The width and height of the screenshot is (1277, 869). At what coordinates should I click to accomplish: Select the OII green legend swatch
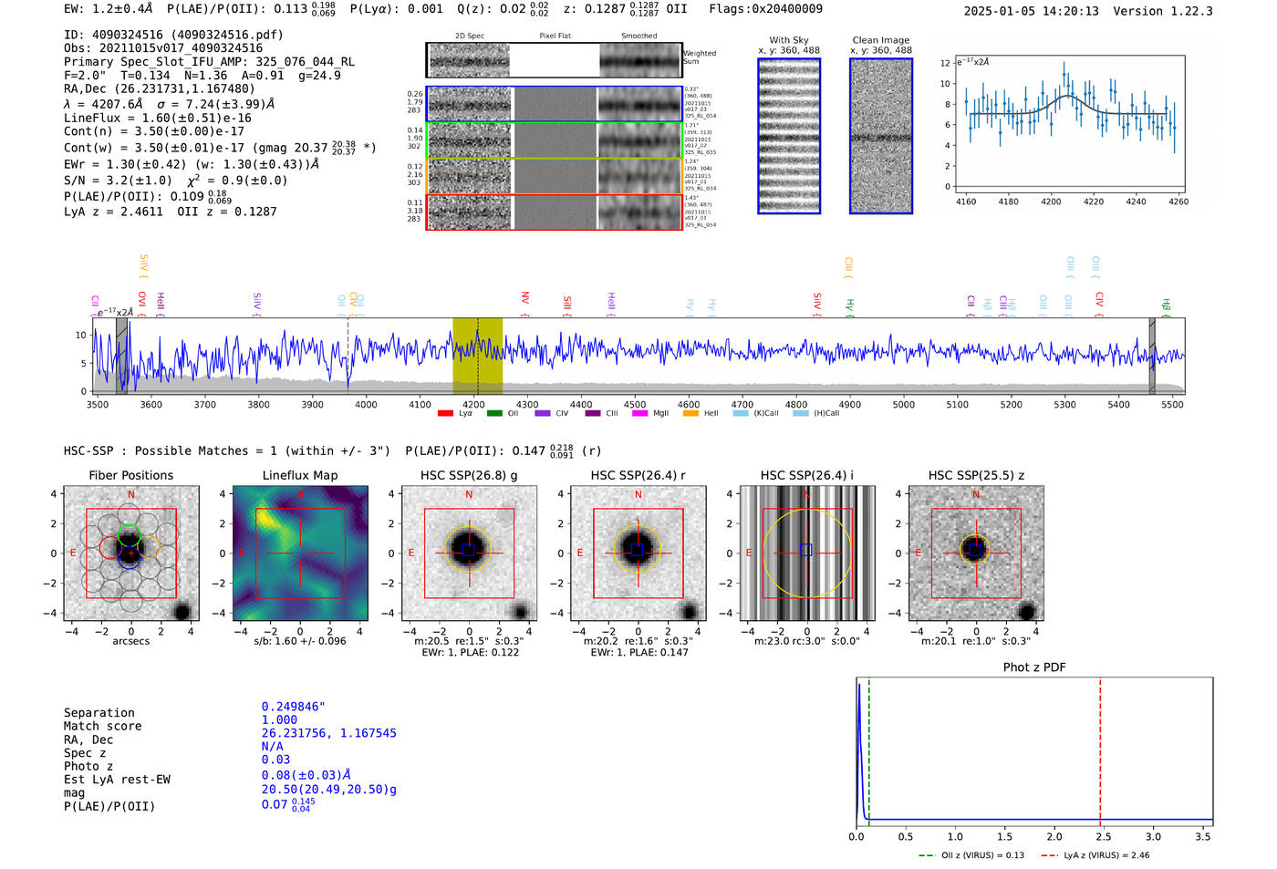[494, 414]
